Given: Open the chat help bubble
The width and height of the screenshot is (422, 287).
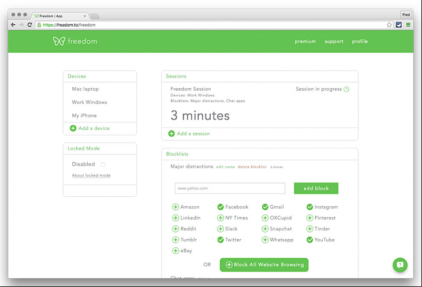Looking at the screenshot, I should coord(400,265).
